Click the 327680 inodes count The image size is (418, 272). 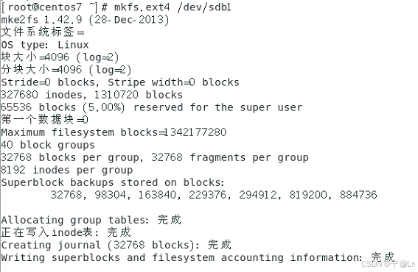[x=43, y=95]
